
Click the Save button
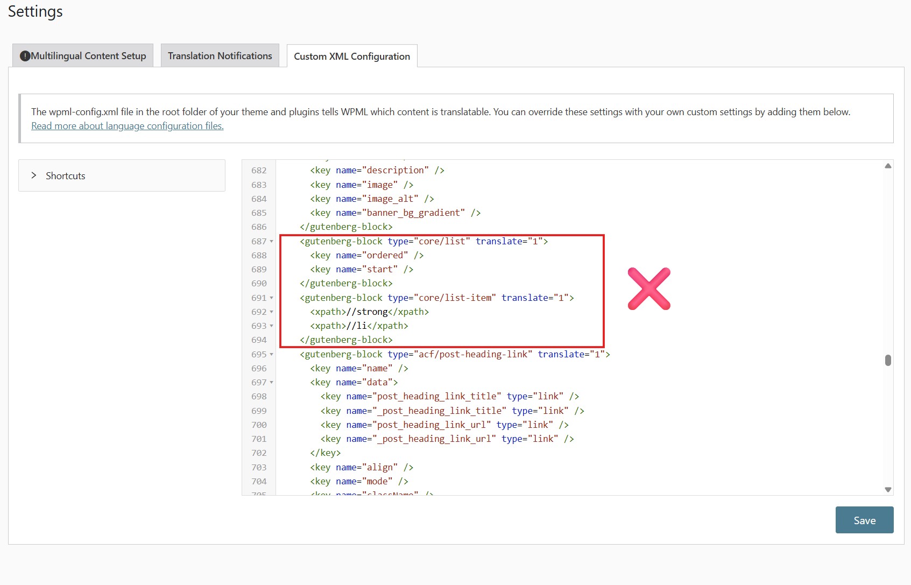coord(864,520)
